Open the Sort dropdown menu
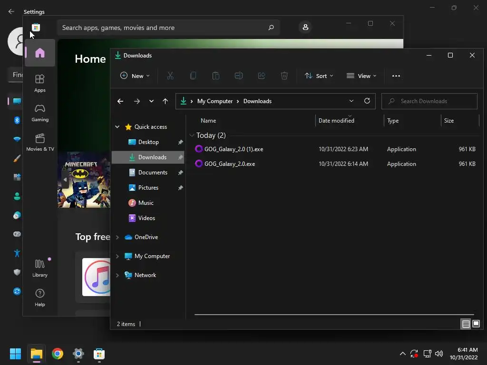487x365 pixels. point(319,76)
